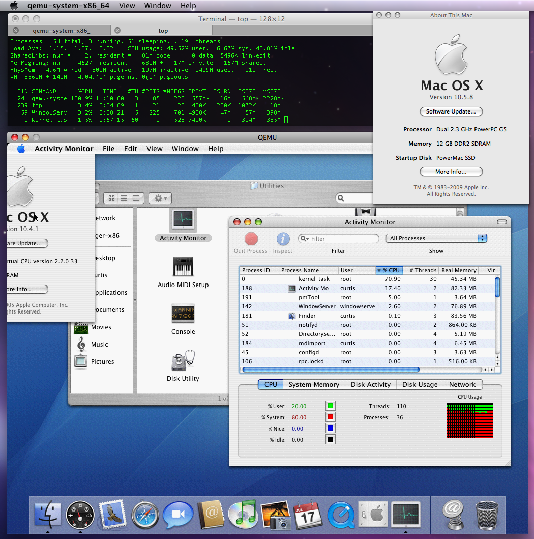Open guest Activity Monitor View menu
This screenshot has width=534, height=539.
click(155, 149)
